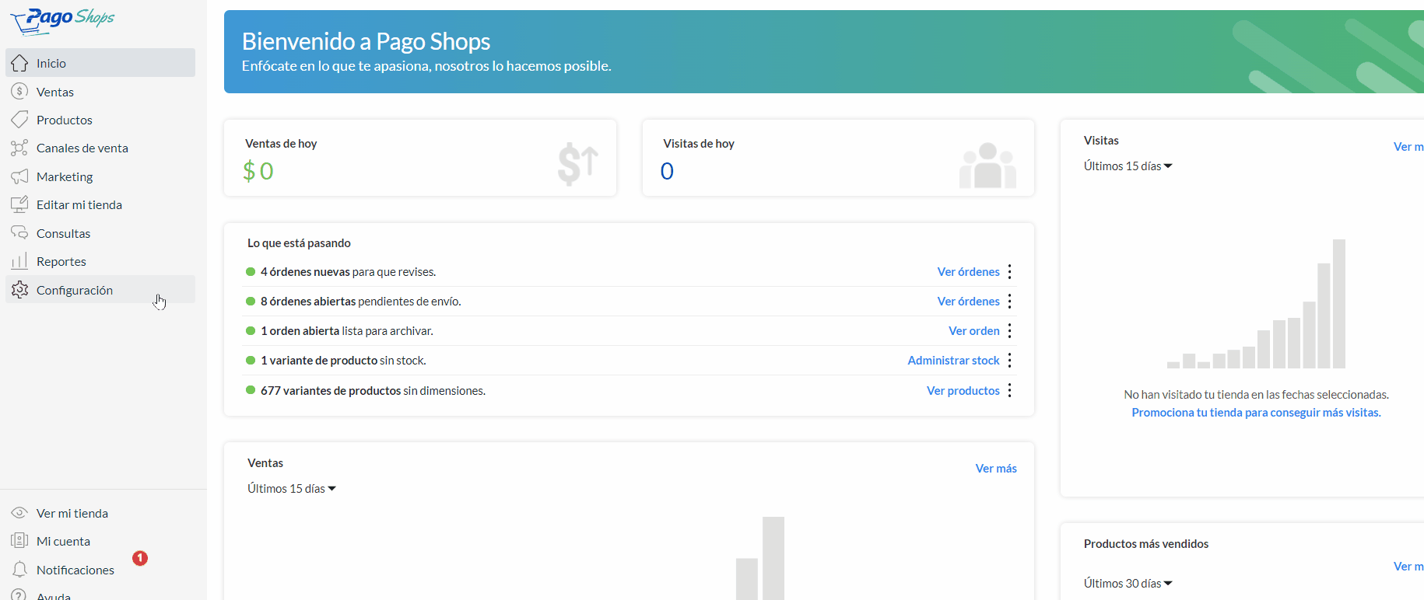Click the Ventas de hoy card
This screenshot has height=600, width=1424.
tap(420, 158)
